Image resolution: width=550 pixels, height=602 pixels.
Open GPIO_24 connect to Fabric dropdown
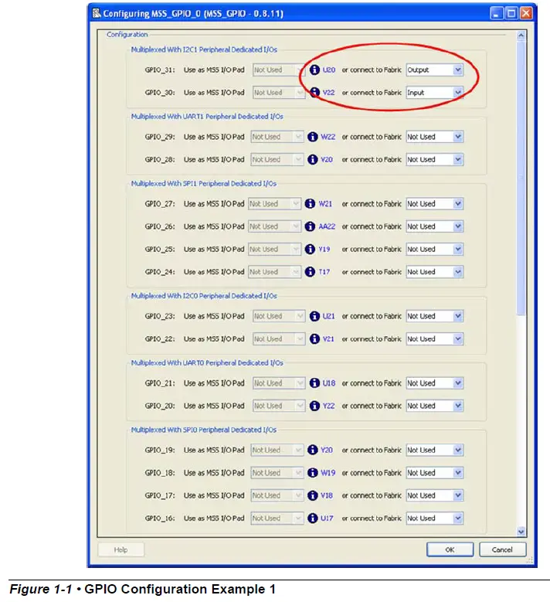click(x=434, y=272)
